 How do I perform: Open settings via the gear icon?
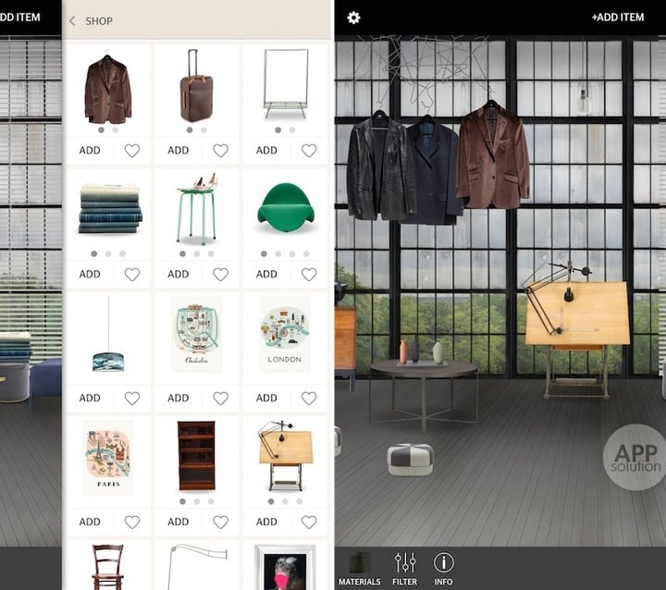point(352,18)
